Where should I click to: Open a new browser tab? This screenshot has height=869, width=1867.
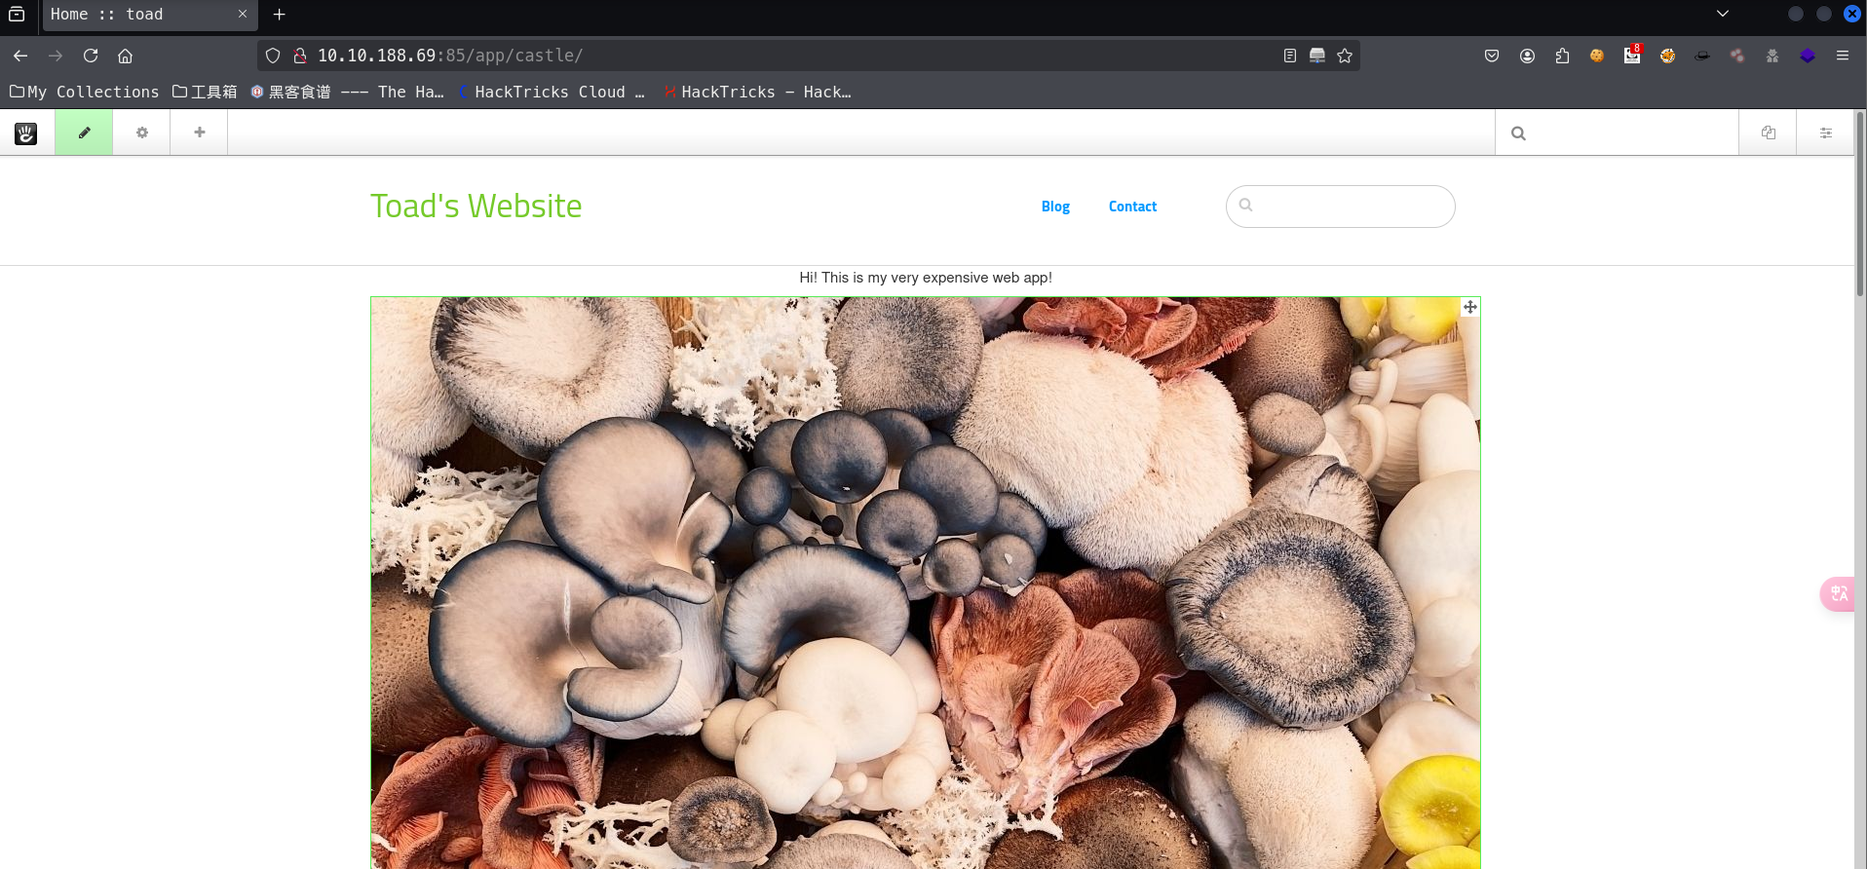click(x=280, y=15)
